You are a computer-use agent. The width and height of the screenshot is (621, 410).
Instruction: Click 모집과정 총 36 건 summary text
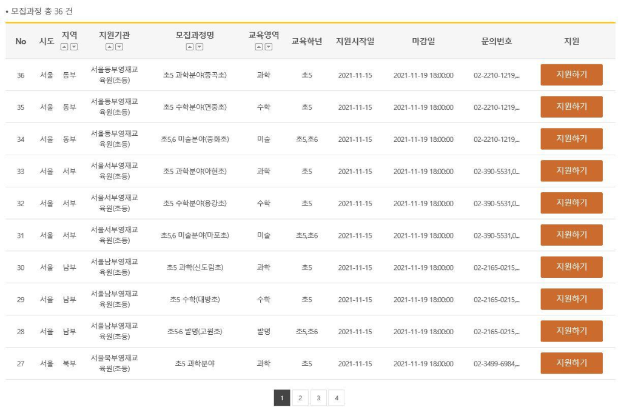coord(42,11)
